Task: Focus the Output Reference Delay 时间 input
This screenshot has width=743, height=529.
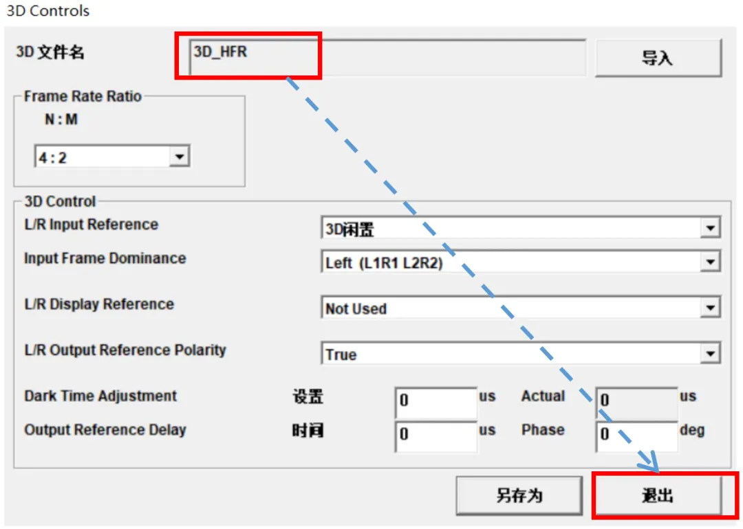Action: pyautogui.click(x=436, y=435)
